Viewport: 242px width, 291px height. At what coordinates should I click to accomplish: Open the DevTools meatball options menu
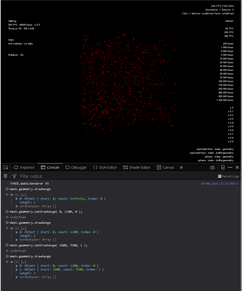click(x=230, y=167)
